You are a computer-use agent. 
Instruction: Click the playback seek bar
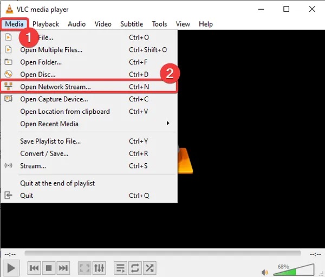(x=162, y=253)
